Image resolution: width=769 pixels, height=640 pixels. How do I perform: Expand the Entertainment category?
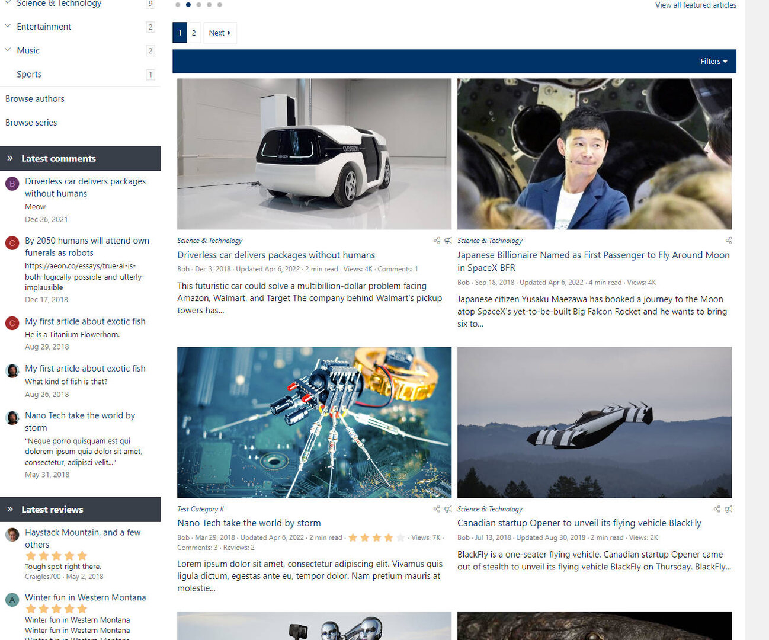pyautogui.click(x=8, y=27)
